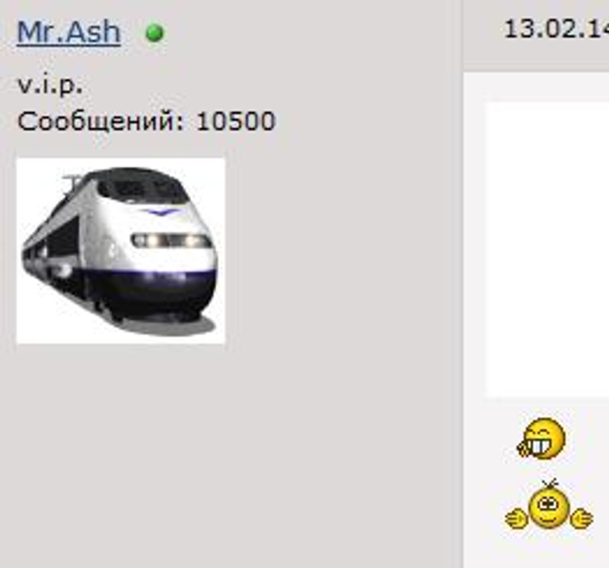Click the antenna on the hugging smiley's head
This screenshot has height=568, width=609.
point(550,483)
